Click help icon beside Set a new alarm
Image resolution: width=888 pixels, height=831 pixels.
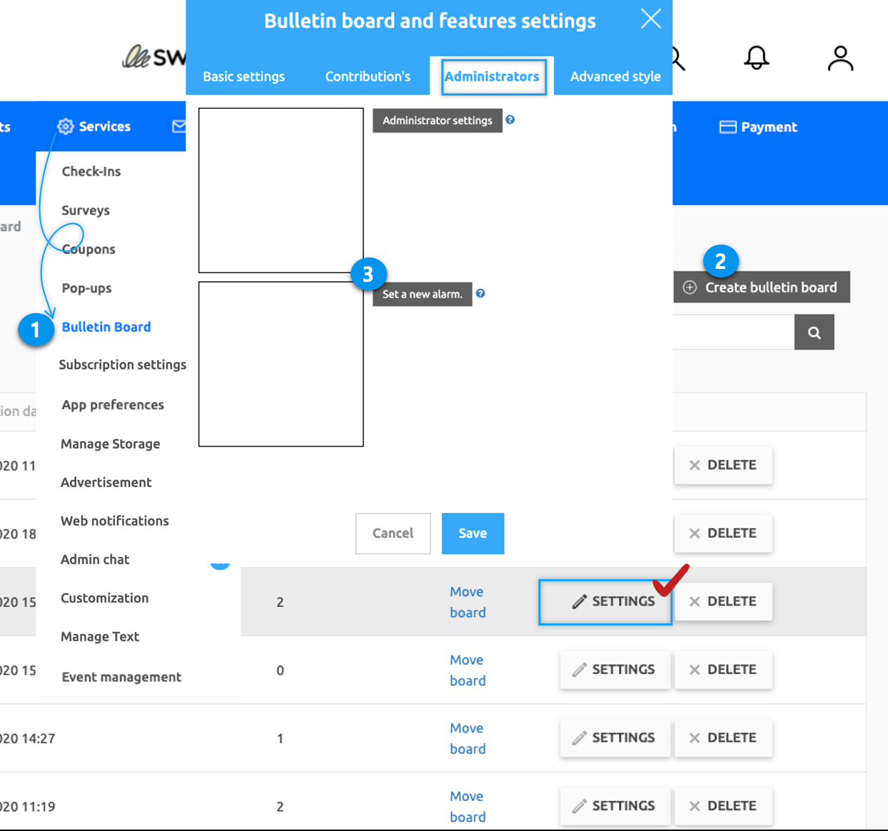tap(480, 293)
